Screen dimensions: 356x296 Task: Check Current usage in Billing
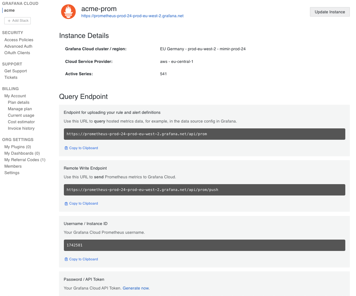20,115
